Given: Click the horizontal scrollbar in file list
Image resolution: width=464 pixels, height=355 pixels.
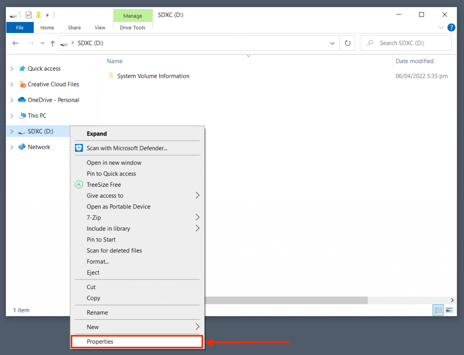Looking at the screenshot, I should tap(285, 300).
